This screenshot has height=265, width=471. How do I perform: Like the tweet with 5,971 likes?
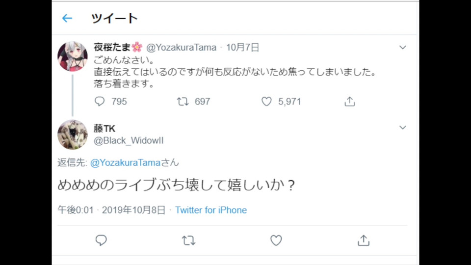(266, 102)
